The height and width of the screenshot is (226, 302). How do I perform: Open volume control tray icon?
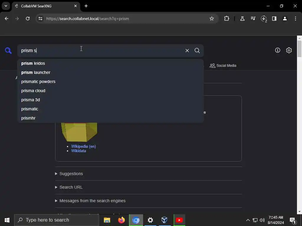click(262, 220)
